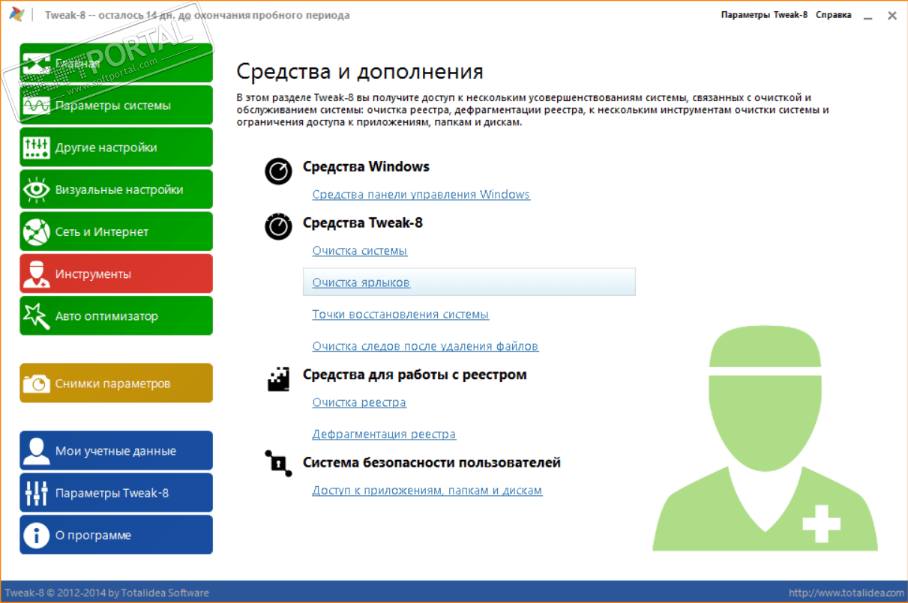Screen dimensions: 908x603
Task: Click the Главная sidebar icon
Action: pyautogui.click(x=36, y=64)
